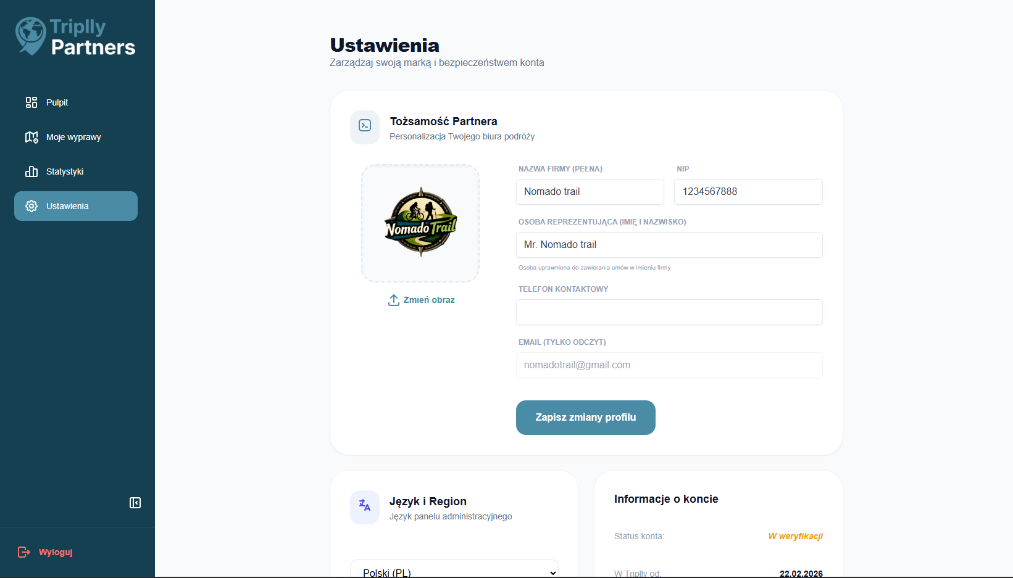1013x578 pixels.
Task: Click the collapse sidebar icon at bottom left
Action: (x=135, y=503)
